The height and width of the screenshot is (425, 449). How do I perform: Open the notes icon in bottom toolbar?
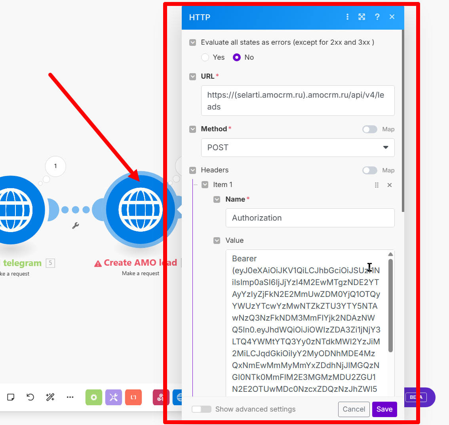[11, 397]
